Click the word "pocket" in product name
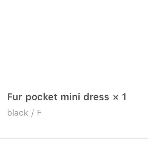The image size is (148, 148). pos(41,97)
